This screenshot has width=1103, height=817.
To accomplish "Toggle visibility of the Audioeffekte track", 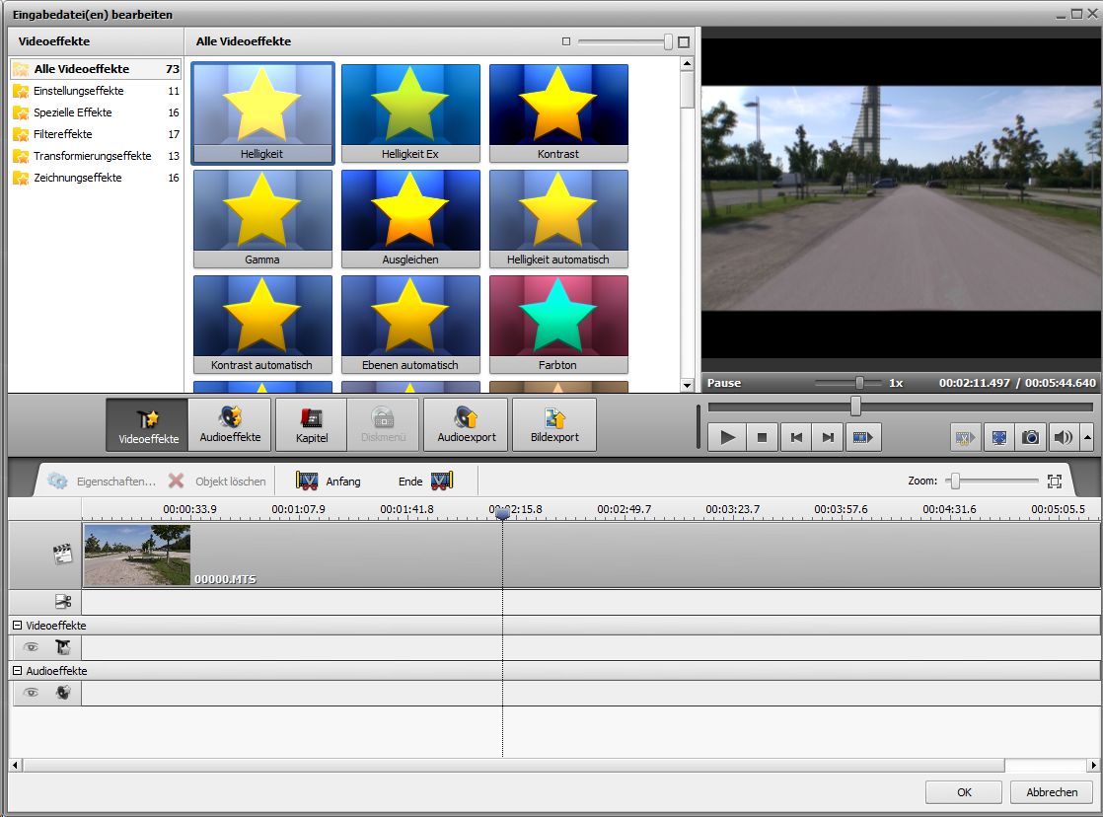I will coord(31,692).
